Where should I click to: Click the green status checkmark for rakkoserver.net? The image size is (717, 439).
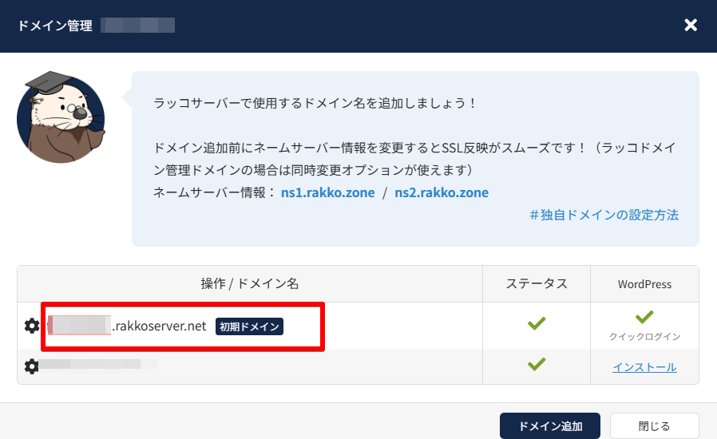pyautogui.click(x=537, y=323)
